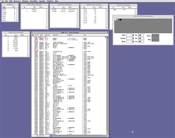Click left scroll arrow of CODE window
Screen dimensions: 175x138
point(104,136)
